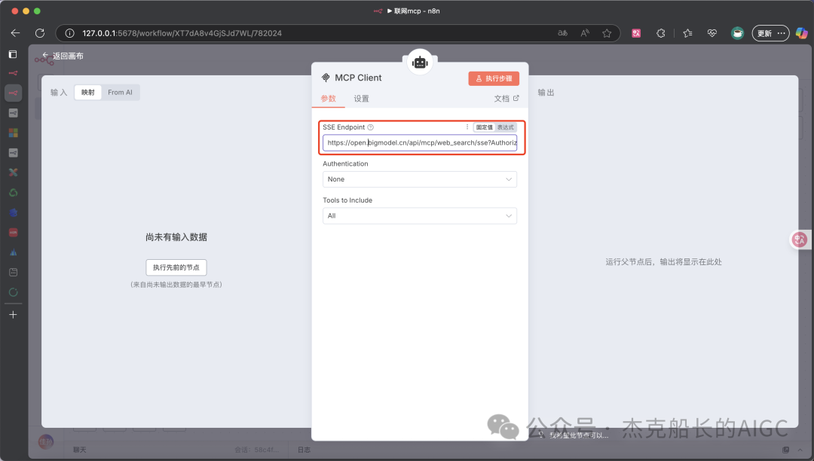Open the 参数 tab
Screen dimensions: 814x461
coord(328,99)
